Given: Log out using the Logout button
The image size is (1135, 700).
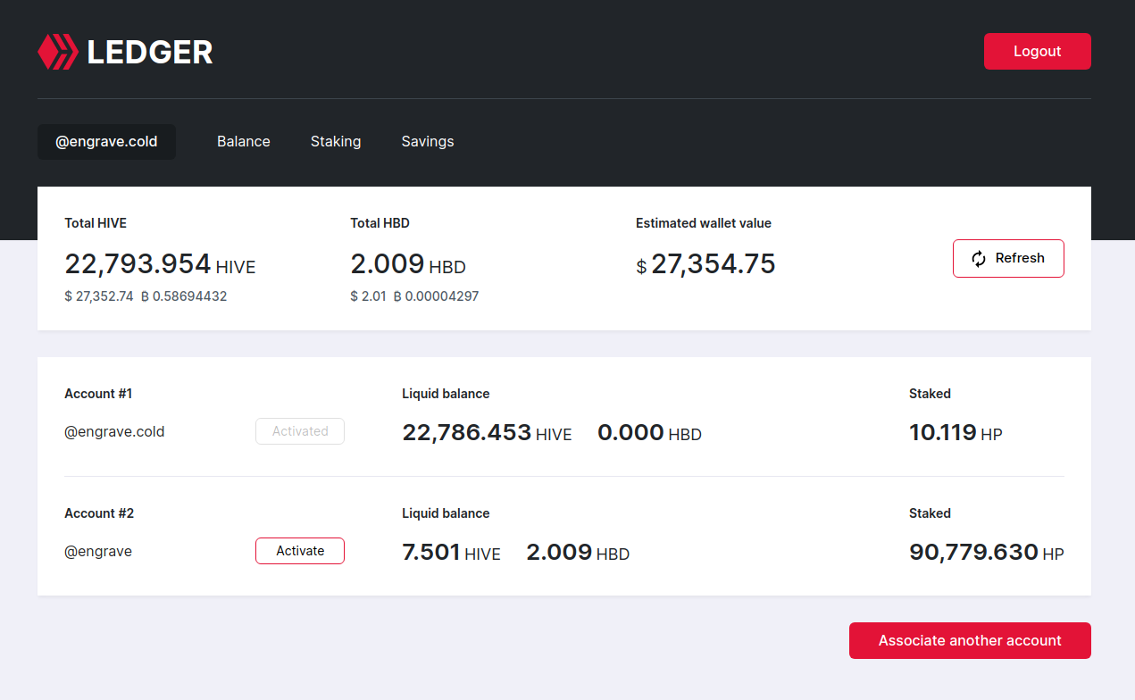Looking at the screenshot, I should (x=1037, y=51).
